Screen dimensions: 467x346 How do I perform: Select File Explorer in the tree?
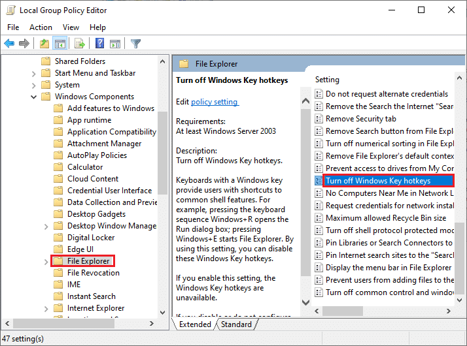[88, 261]
